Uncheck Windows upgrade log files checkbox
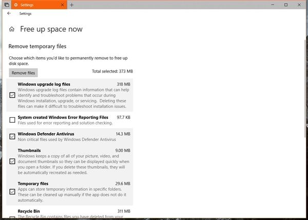This screenshot has width=308, height=220. coord(12,95)
